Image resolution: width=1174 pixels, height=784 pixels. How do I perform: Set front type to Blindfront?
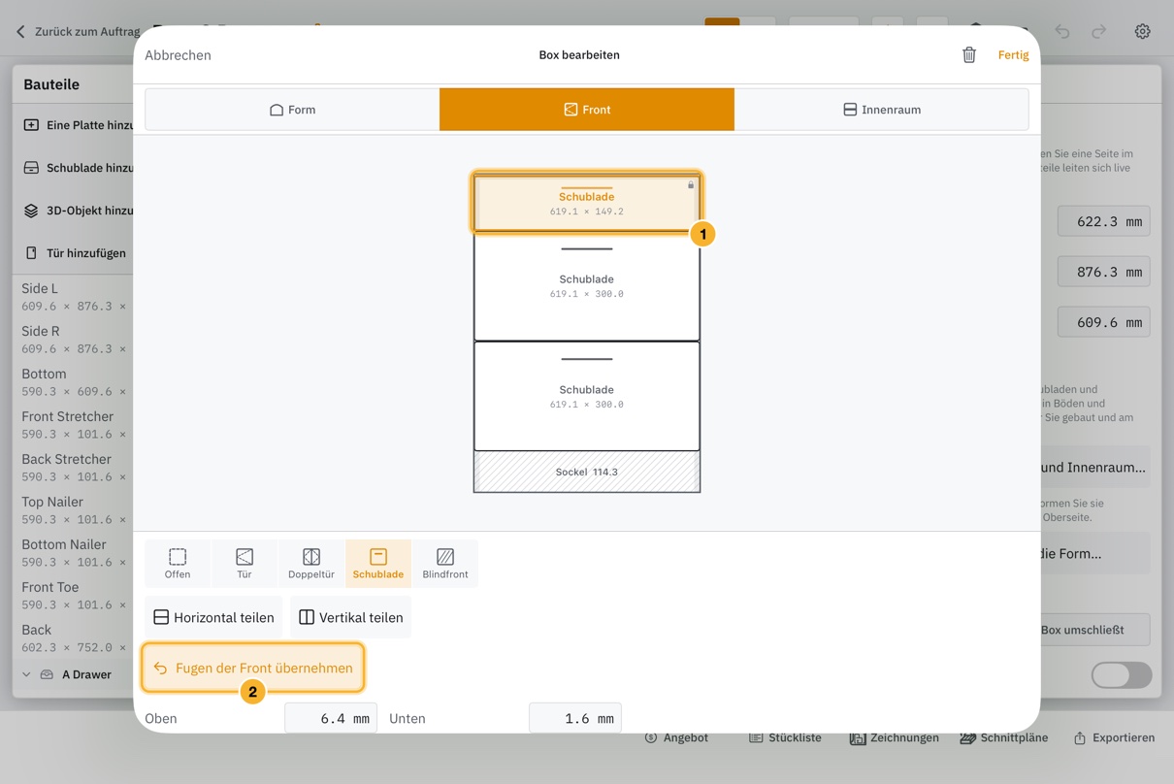[x=445, y=564]
